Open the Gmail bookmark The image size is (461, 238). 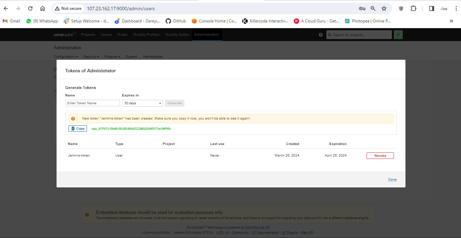tap(12, 21)
